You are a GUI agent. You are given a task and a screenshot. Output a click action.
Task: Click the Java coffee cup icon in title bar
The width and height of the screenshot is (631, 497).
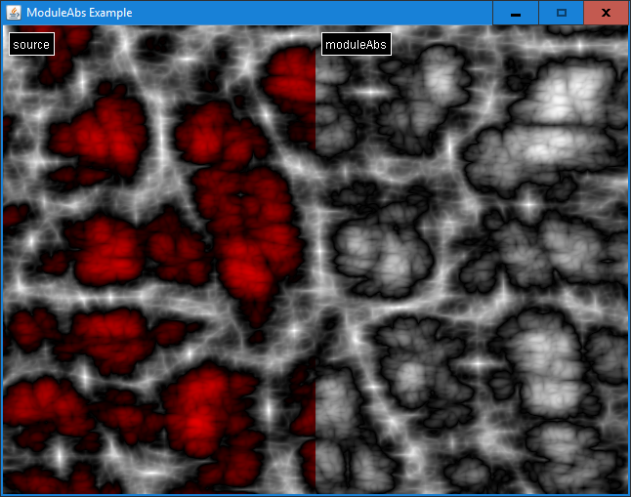(x=14, y=13)
